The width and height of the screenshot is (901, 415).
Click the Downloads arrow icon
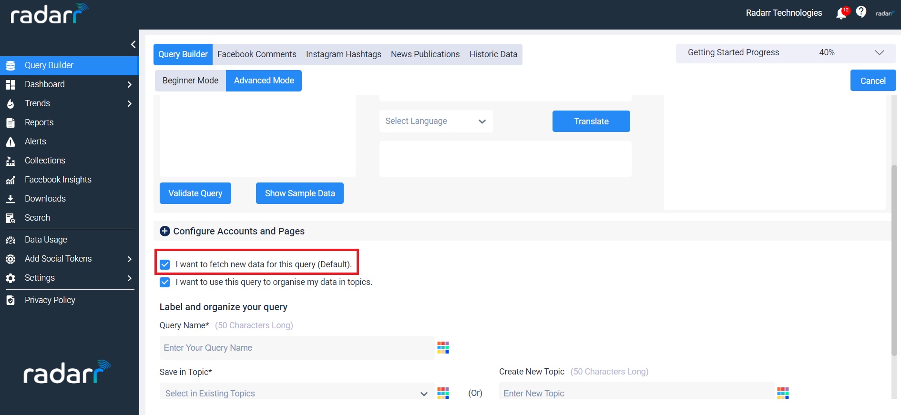[10, 199]
